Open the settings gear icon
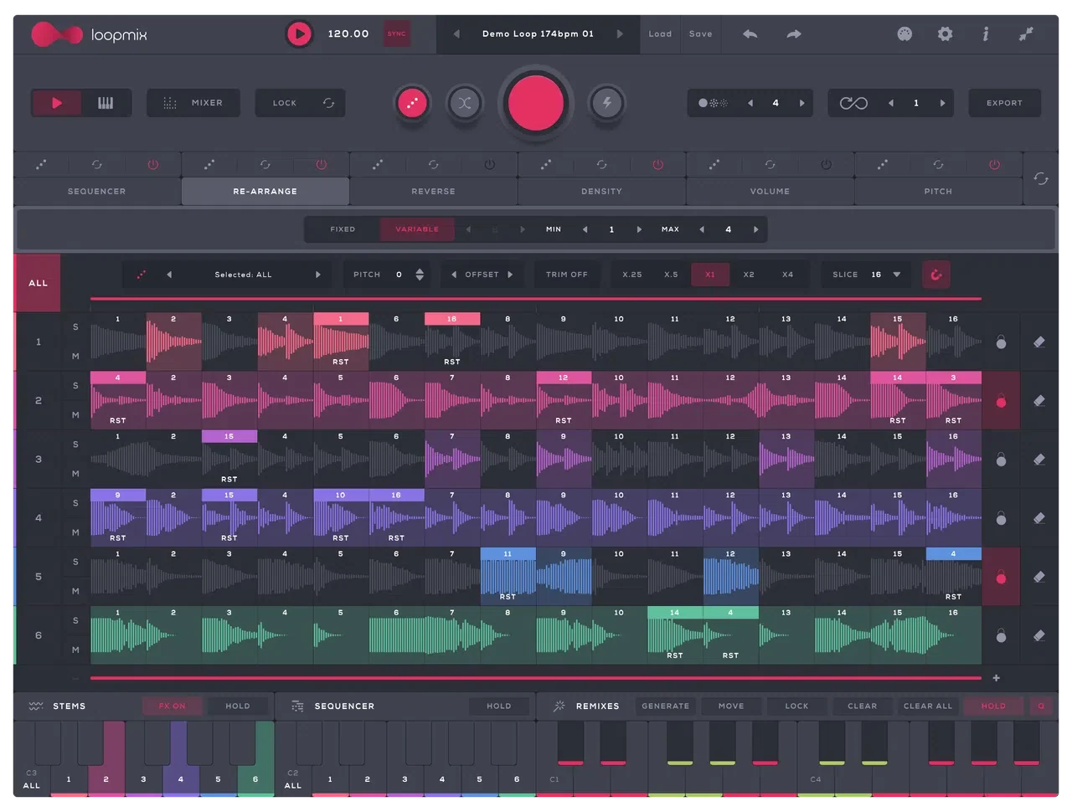1072x812 pixels. tap(945, 33)
